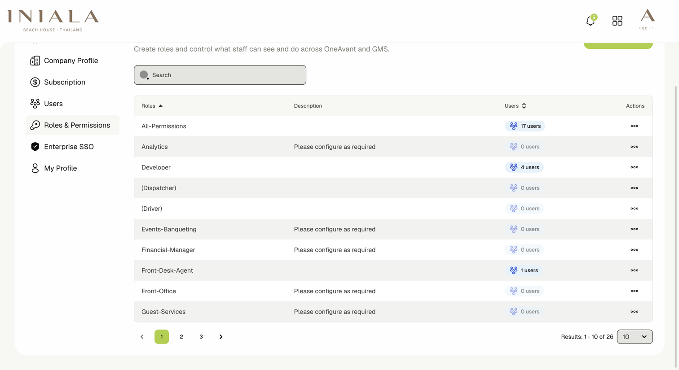Viewport: 679px width, 370px height.
Task: Open actions menu for Guest-Services role
Action: coord(634,312)
